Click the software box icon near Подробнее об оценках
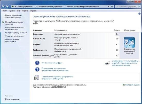Viewport: 142px width, 104px height. click(x=37, y=78)
